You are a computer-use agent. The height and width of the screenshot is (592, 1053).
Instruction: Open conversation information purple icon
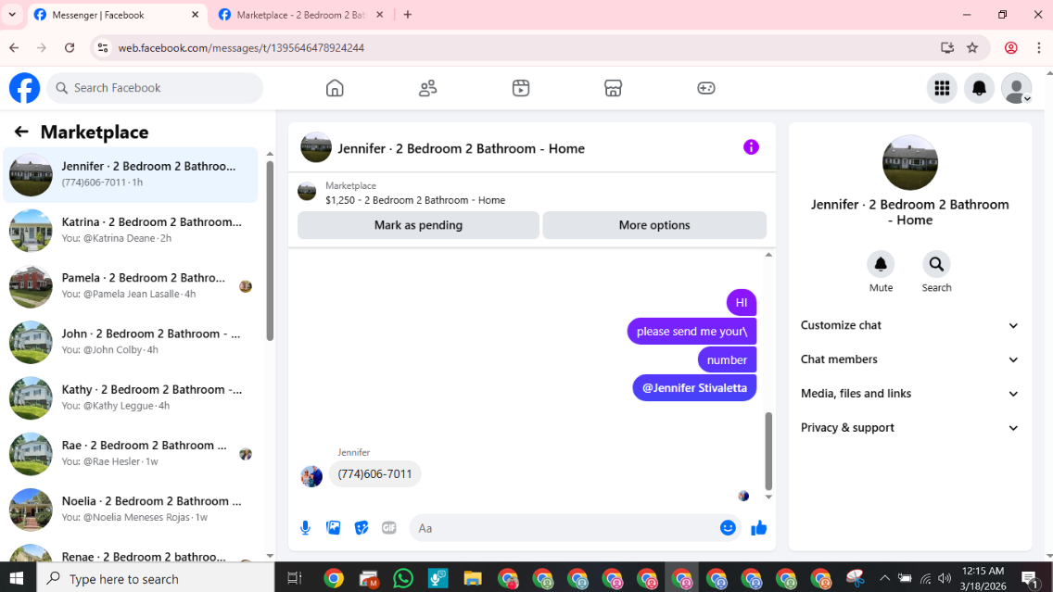[751, 147]
